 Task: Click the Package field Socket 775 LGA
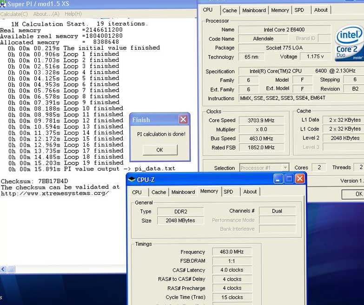[284, 48]
